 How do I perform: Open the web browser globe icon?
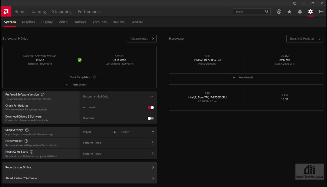pyautogui.click(x=279, y=12)
